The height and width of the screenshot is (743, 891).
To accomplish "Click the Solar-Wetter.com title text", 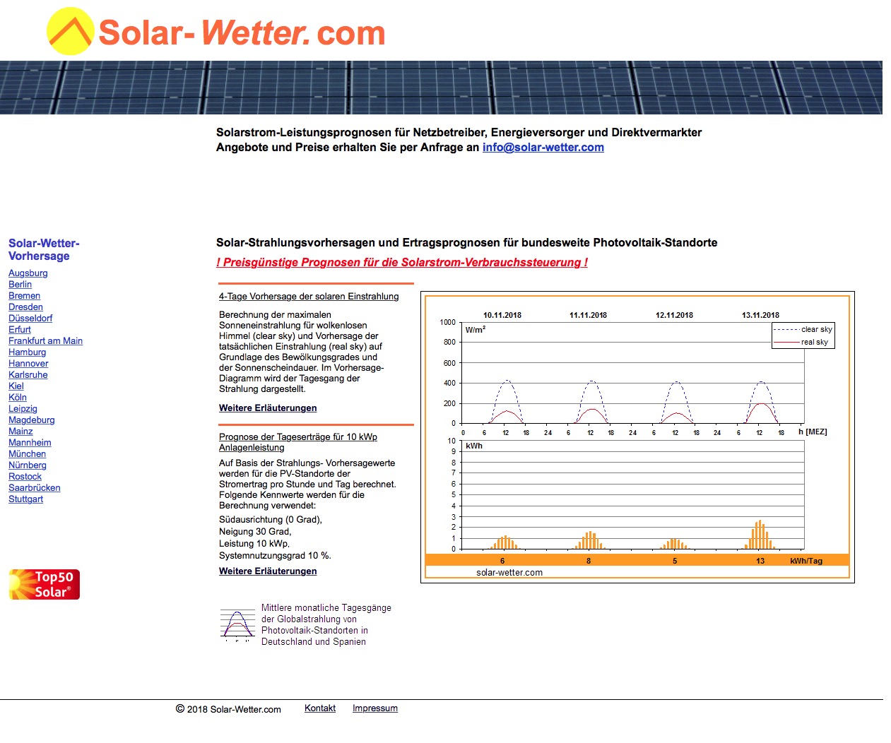I will (x=242, y=32).
